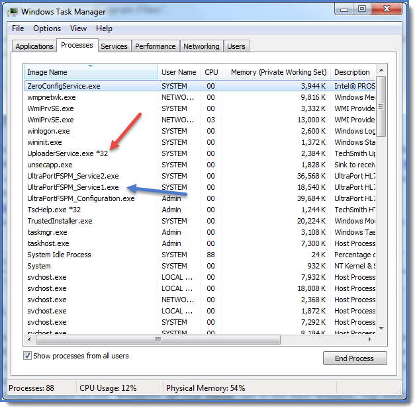Sort processes by CPU column header
419x412 pixels.
coord(210,72)
